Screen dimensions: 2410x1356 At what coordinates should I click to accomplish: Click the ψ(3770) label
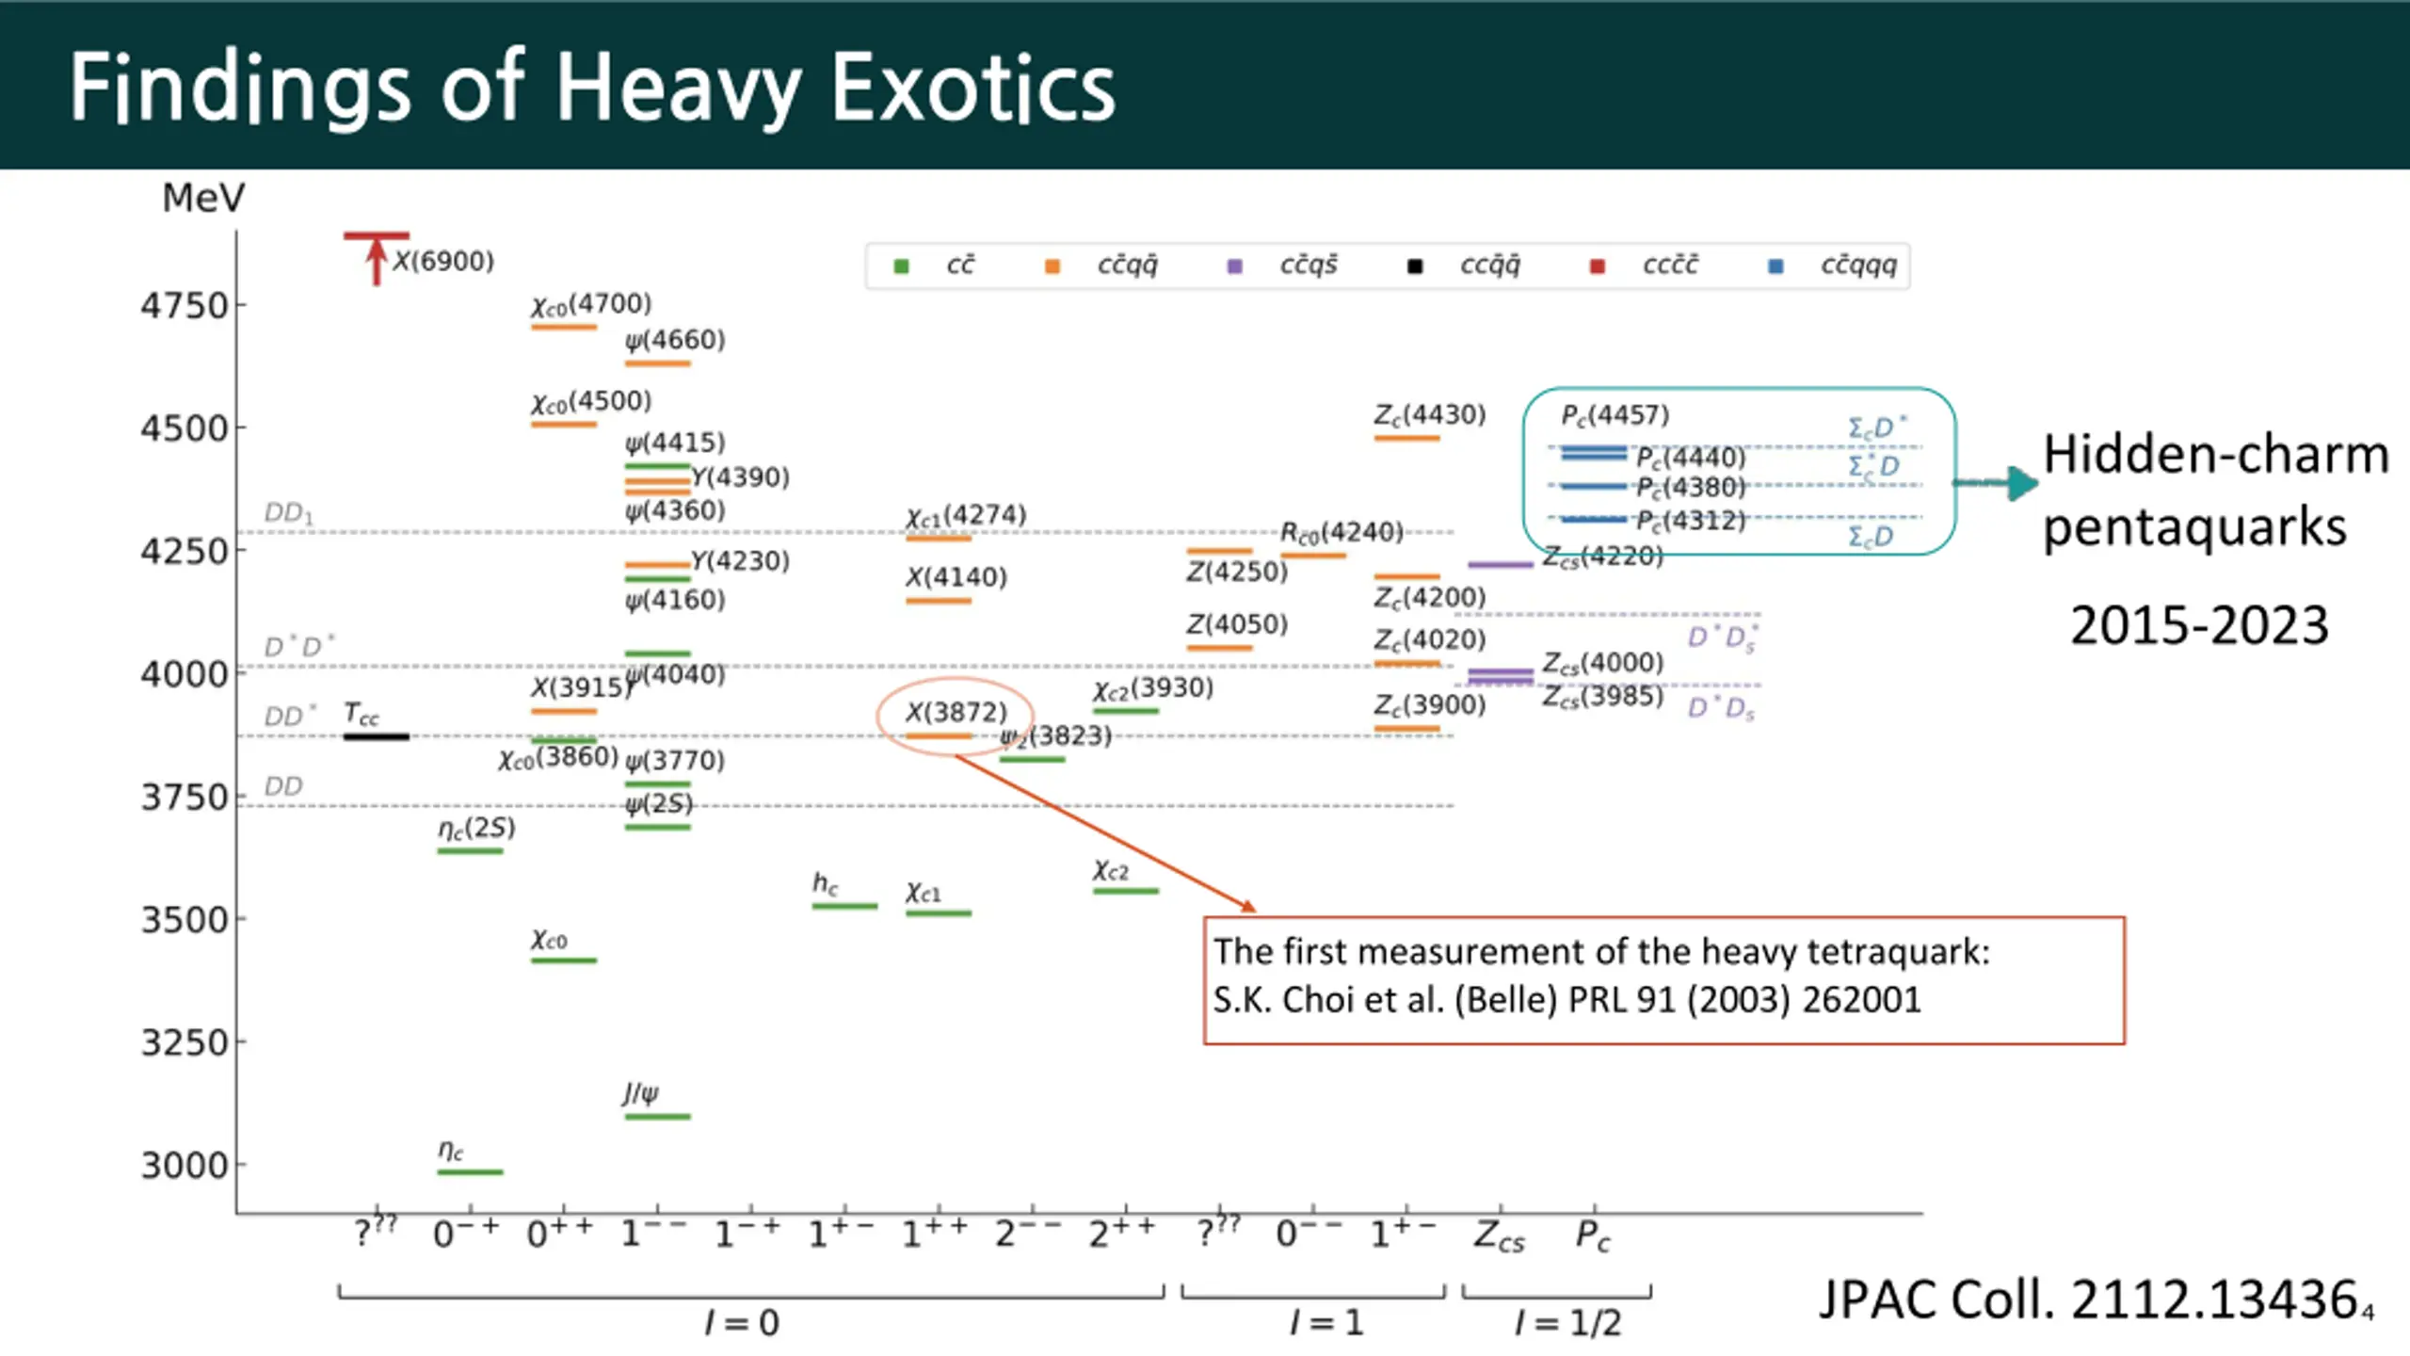click(x=675, y=760)
